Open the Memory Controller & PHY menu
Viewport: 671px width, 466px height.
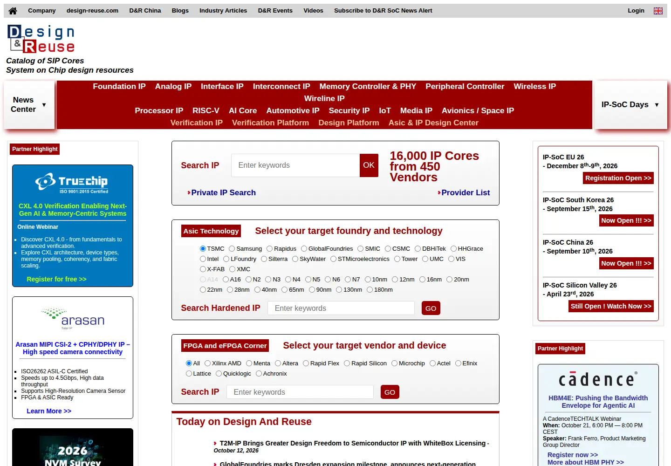coord(368,86)
